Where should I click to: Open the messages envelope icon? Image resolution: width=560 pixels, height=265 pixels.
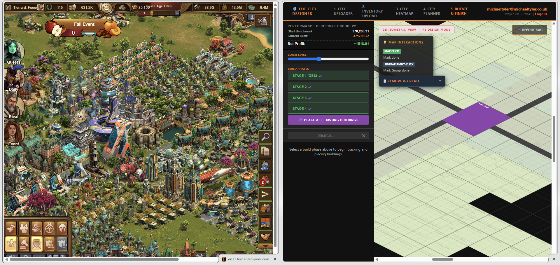point(37,244)
